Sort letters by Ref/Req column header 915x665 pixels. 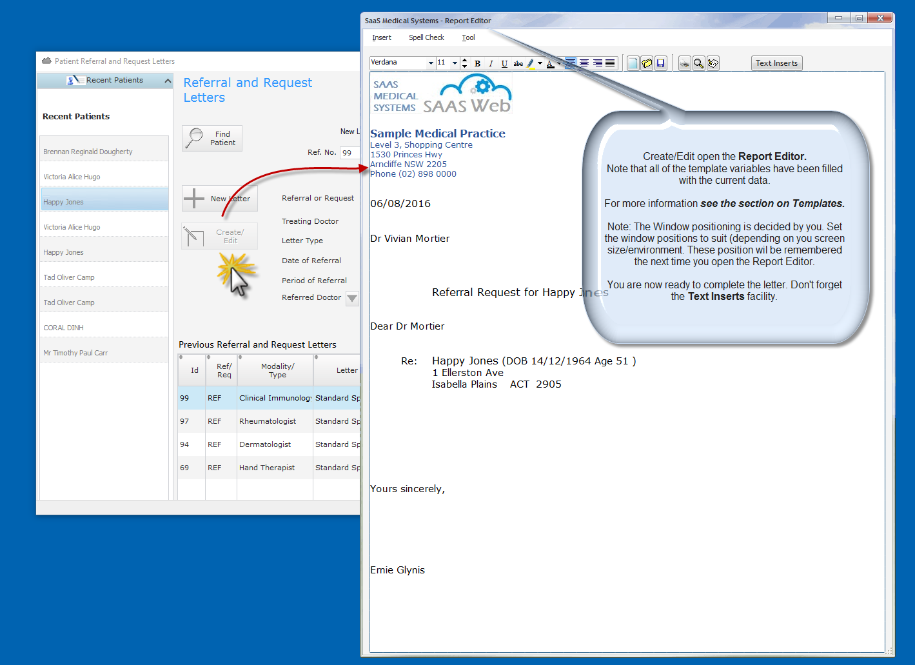coord(221,370)
